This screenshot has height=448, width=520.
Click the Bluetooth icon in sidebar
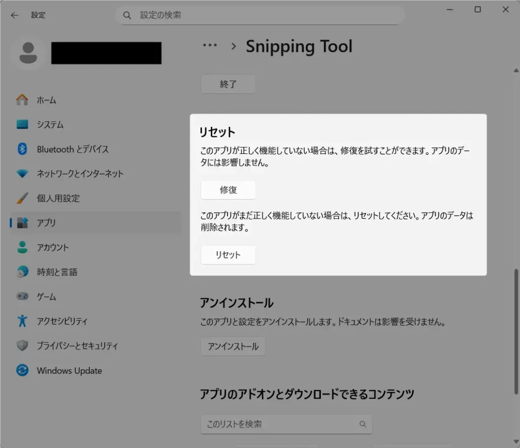(x=22, y=149)
